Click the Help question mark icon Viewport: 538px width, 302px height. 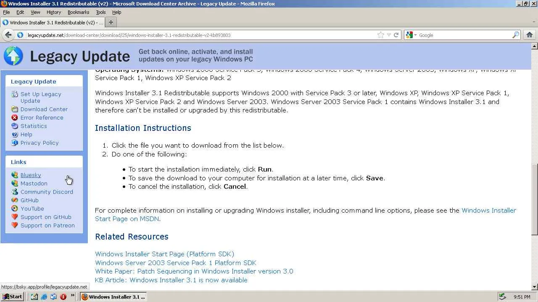click(x=15, y=134)
